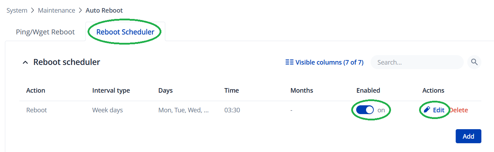Collapse the Reboot scheduler section
This screenshot has width=494, height=152.
[25, 62]
